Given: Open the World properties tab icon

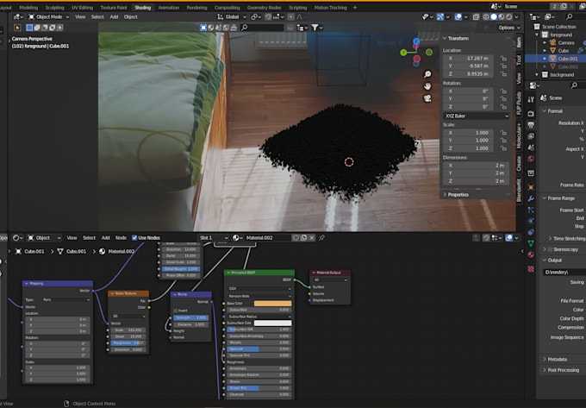Looking at the screenshot, I should (531, 159).
